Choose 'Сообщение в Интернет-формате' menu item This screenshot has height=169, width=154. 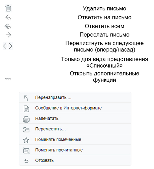(75, 108)
